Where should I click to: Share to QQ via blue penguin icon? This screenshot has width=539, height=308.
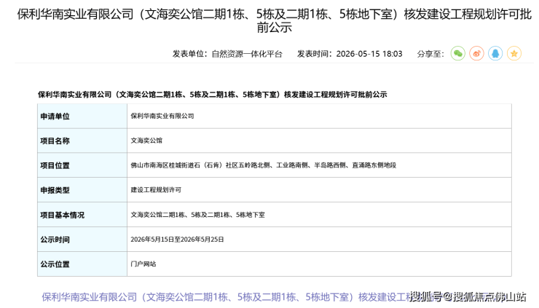click(495, 54)
